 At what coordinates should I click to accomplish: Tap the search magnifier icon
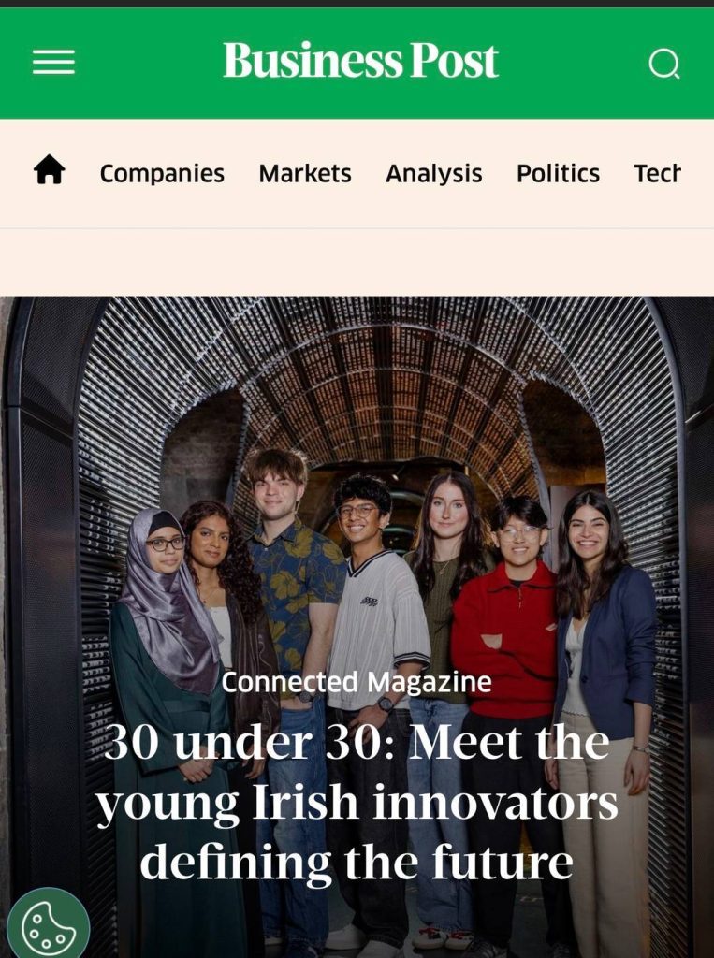click(663, 63)
